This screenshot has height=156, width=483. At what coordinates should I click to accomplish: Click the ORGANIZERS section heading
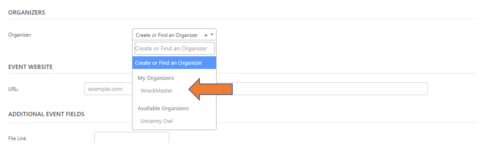click(27, 13)
